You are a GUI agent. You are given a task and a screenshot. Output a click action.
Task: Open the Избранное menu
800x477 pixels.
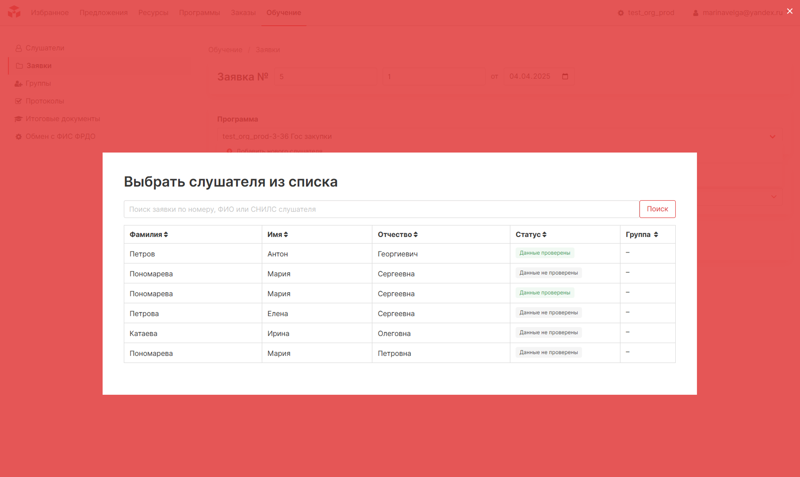(50, 13)
